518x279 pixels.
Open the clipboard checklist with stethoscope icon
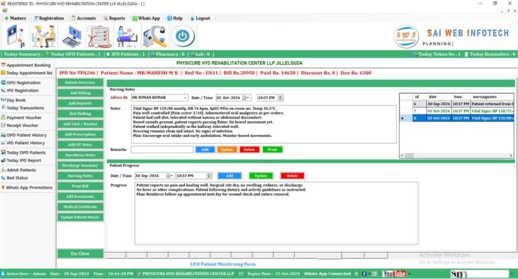point(99,36)
